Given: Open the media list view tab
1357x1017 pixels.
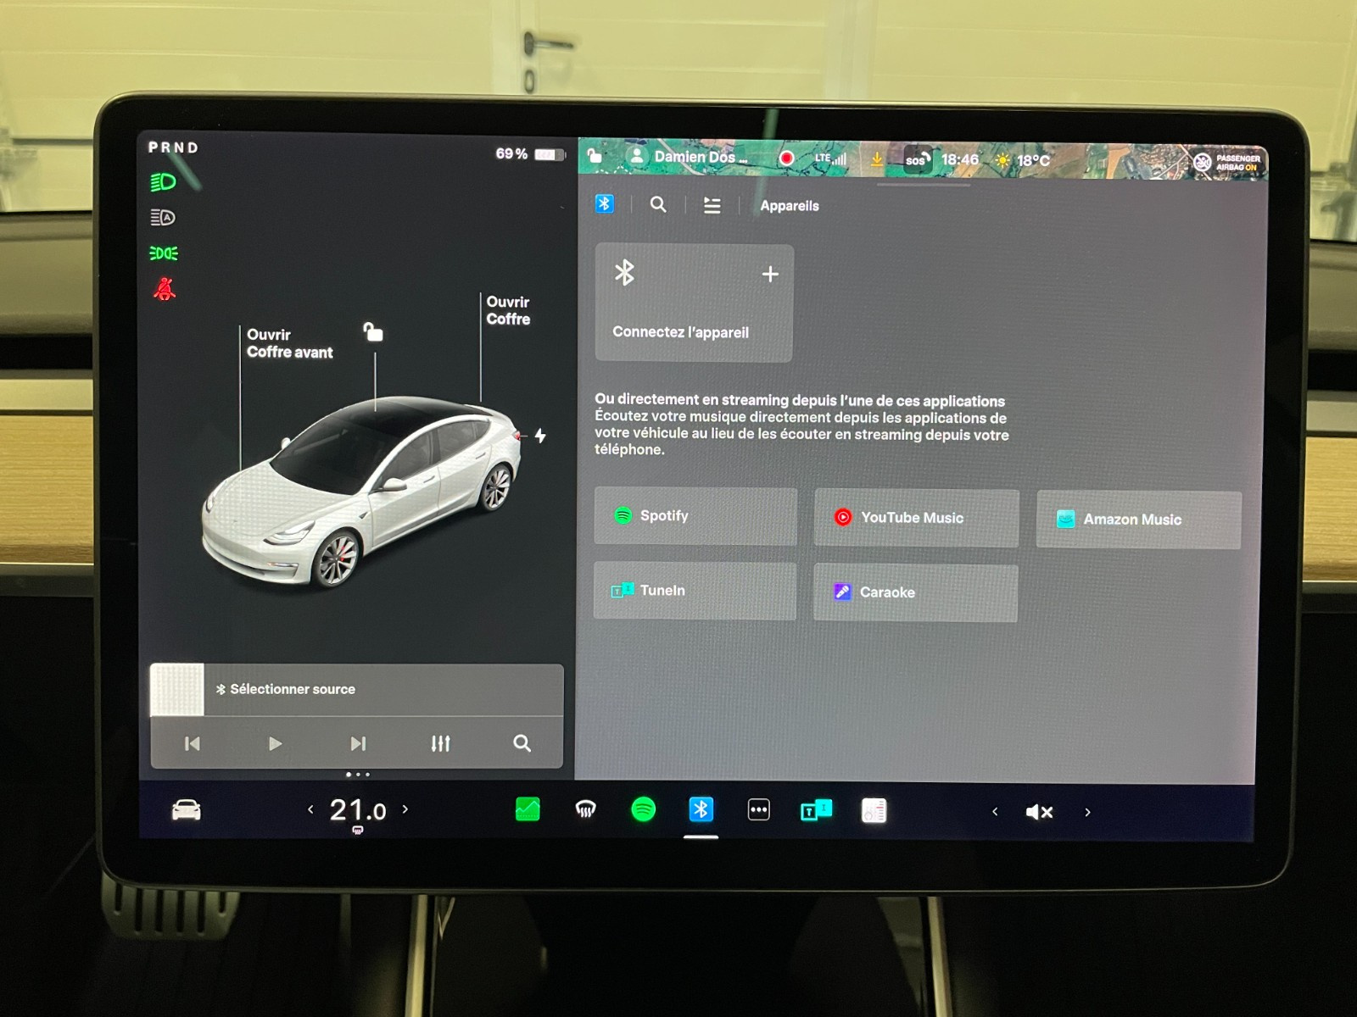Looking at the screenshot, I should 712,205.
